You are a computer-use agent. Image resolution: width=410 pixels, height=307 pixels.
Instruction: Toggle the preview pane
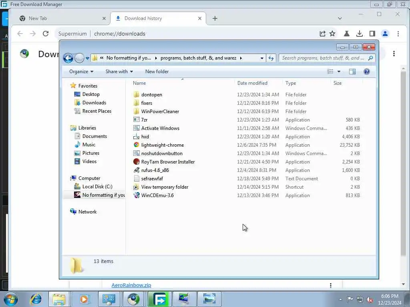click(x=352, y=72)
